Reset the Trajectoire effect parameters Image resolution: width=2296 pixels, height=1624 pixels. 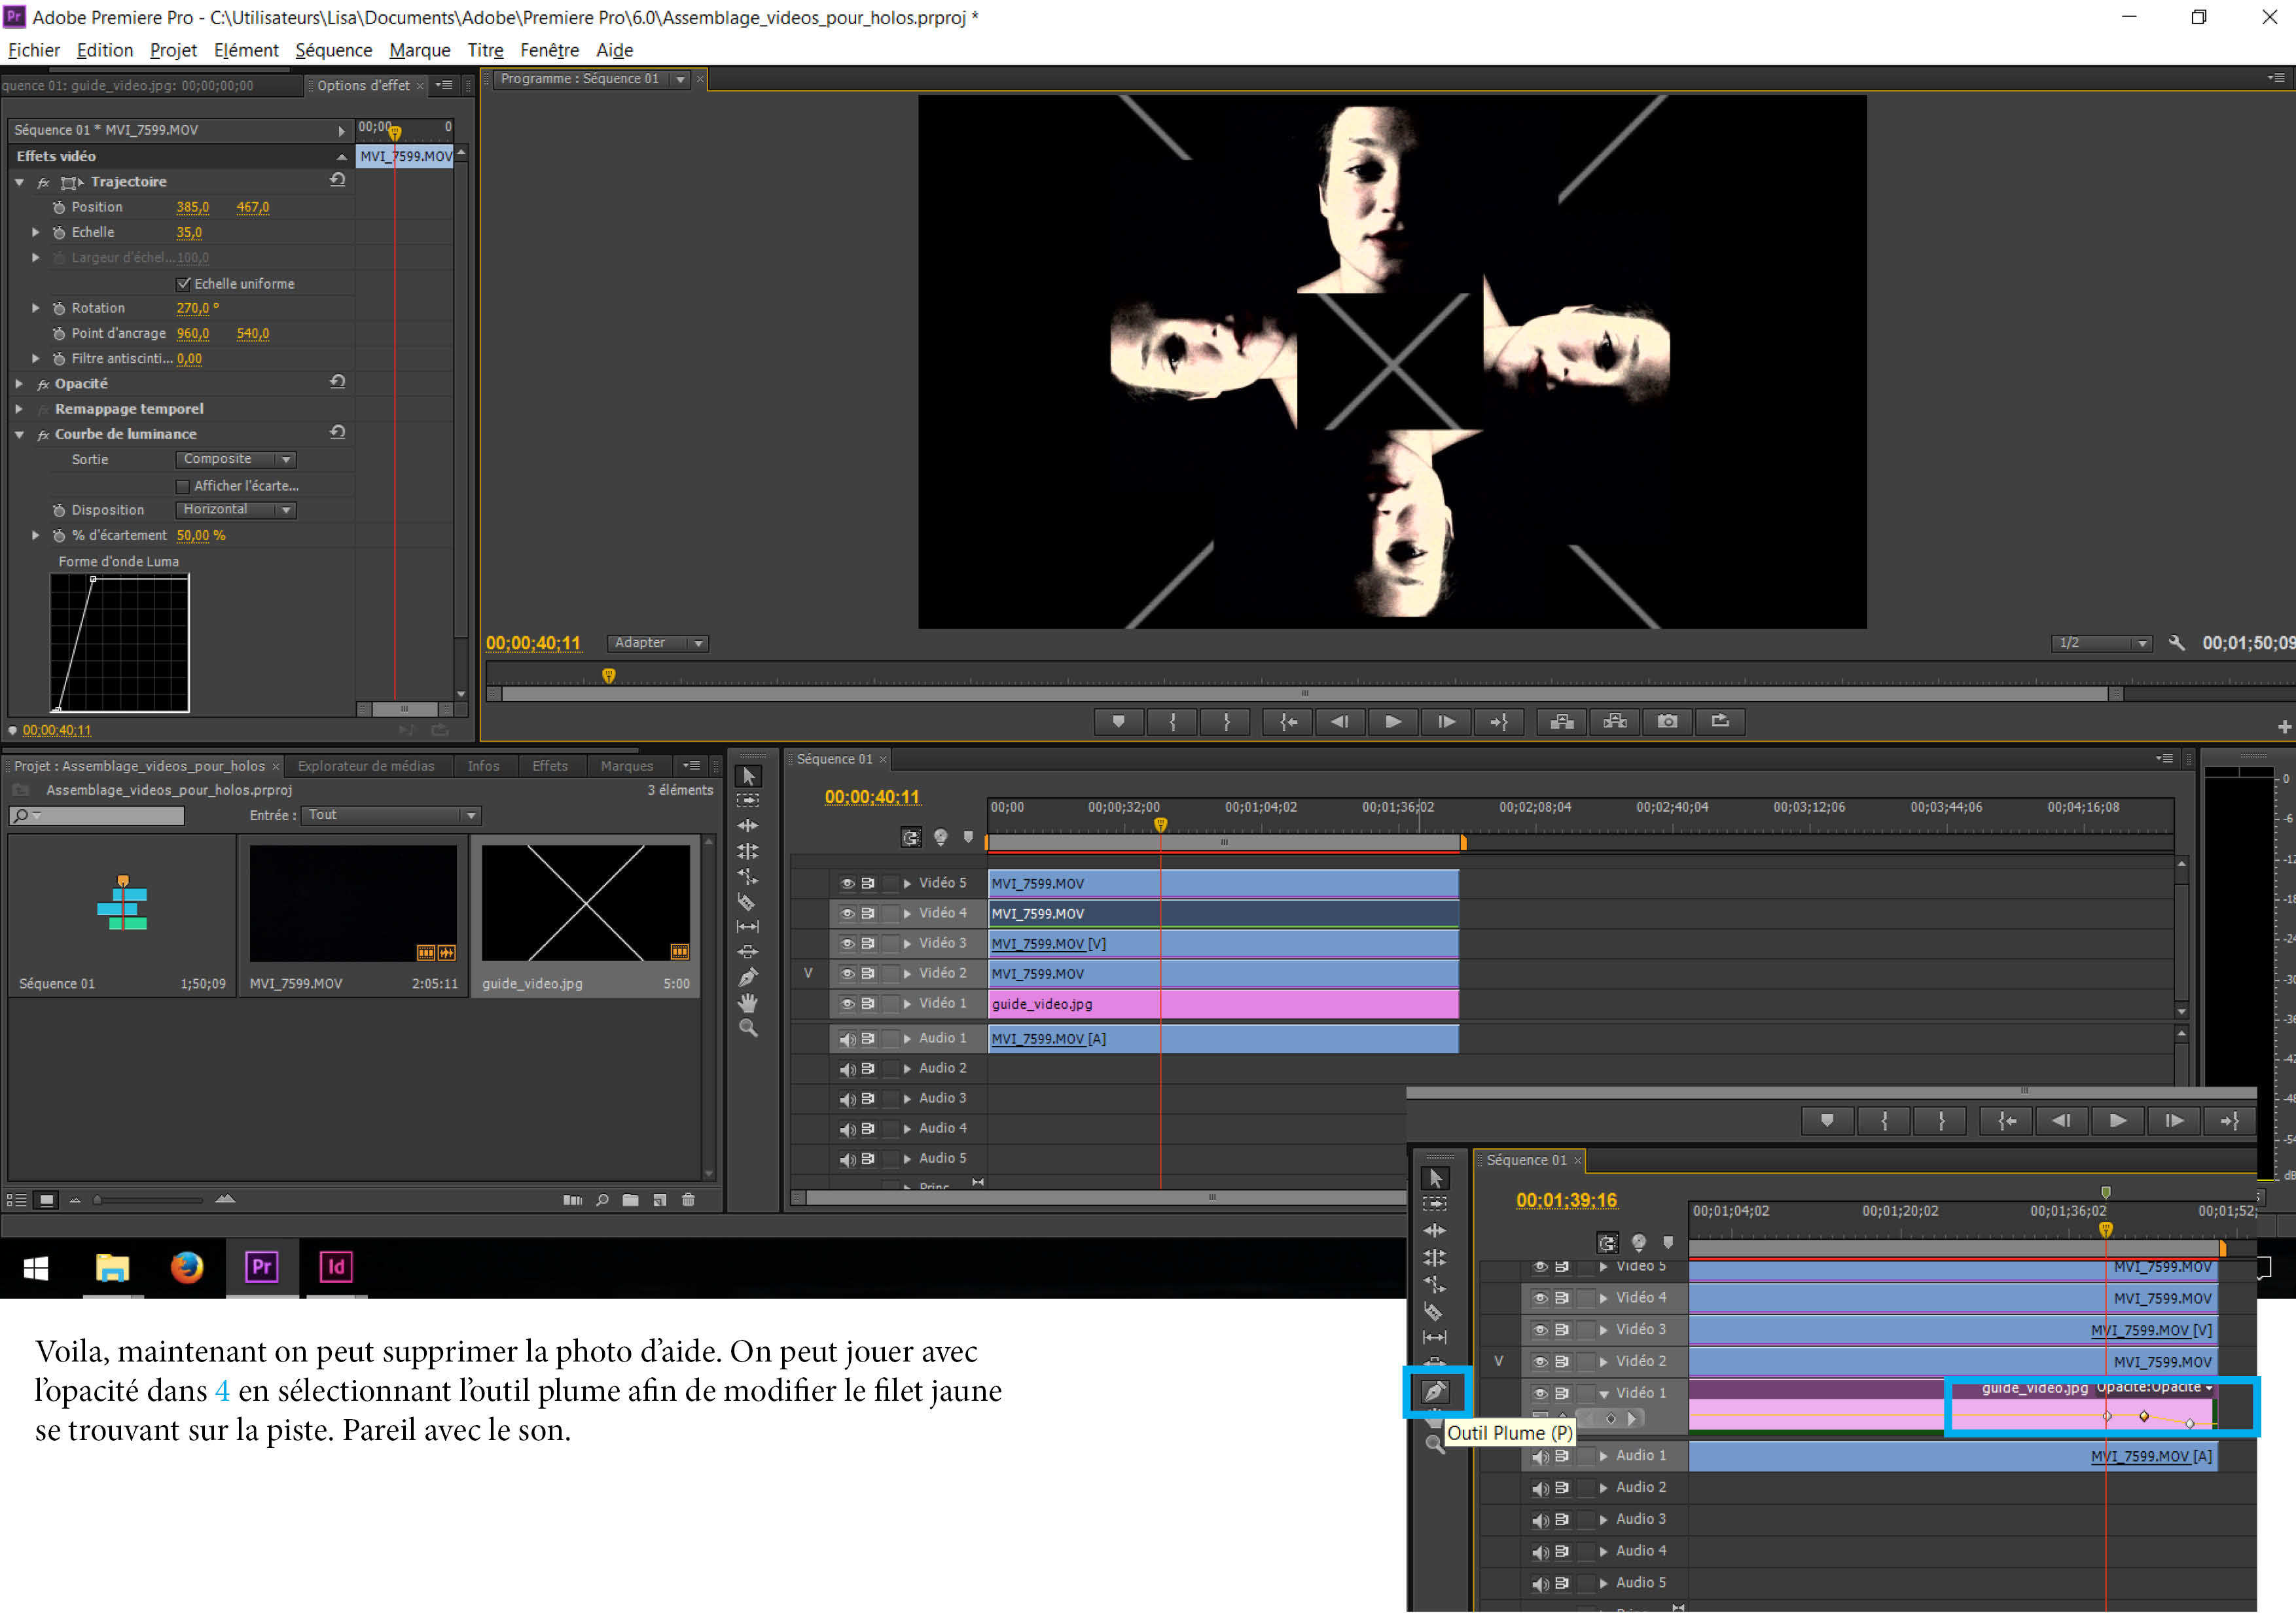pyautogui.click(x=338, y=180)
